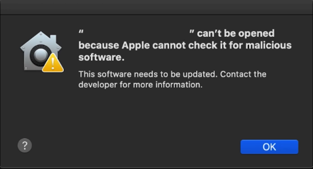Click the blue OK button
This screenshot has height=169, width=313.
269,147
